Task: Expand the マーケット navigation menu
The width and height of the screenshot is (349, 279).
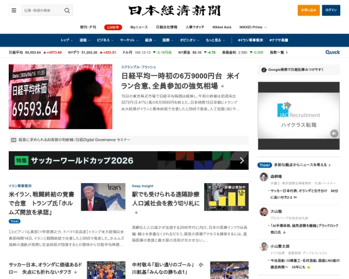Action: [129, 40]
